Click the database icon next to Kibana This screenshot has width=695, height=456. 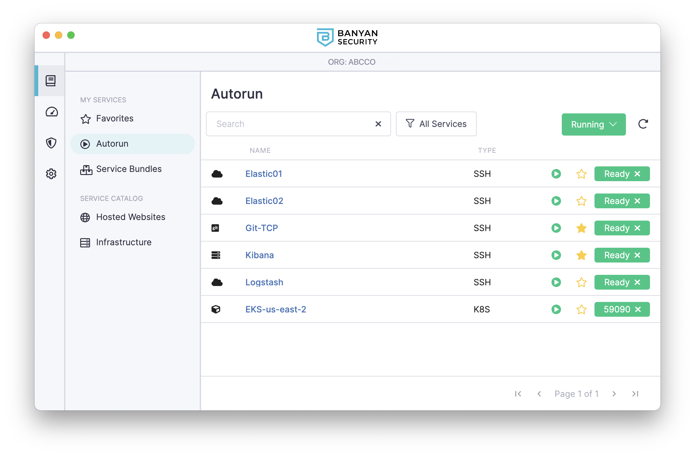coord(216,254)
